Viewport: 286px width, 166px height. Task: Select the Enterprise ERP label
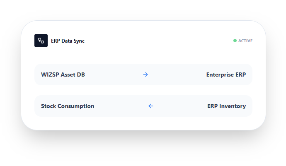pos(226,75)
